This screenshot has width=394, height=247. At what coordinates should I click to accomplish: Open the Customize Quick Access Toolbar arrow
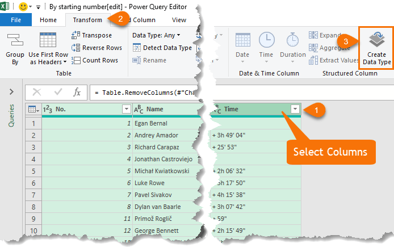[x=38, y=7]
